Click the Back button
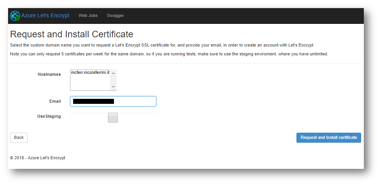 click(x=19, y=138)
